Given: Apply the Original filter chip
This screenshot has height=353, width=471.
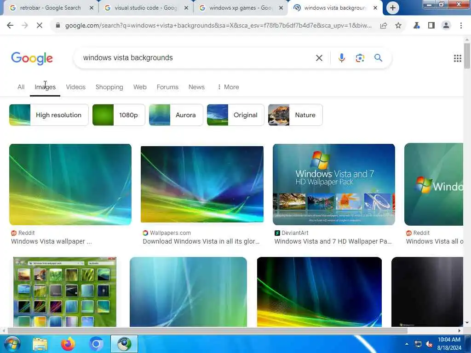Looking at the screenshot, I should [x=235, y=115].
